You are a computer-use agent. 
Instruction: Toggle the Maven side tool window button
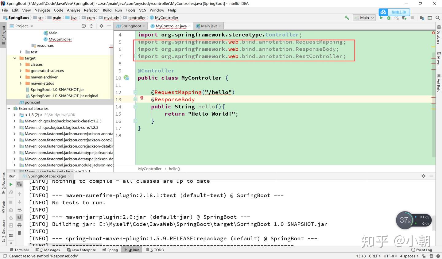(x=439, y=59)
